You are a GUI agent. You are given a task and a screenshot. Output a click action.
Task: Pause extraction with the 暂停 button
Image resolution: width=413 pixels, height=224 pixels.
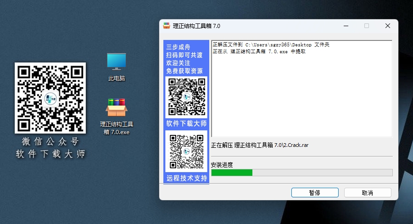coord(315,193)
